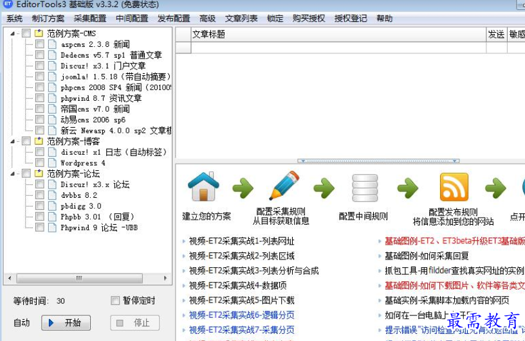Screen dimensions: 525x341
Task: Tick the checkbox for aspcms 2.3.8 新闻
Action: point(39,44)
